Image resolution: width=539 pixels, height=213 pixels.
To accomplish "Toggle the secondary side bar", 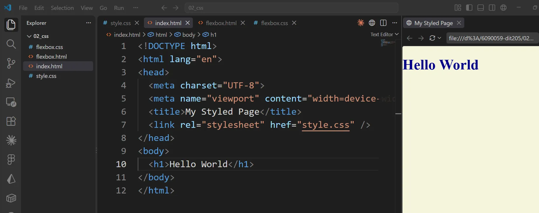I will tap(492, 8).
